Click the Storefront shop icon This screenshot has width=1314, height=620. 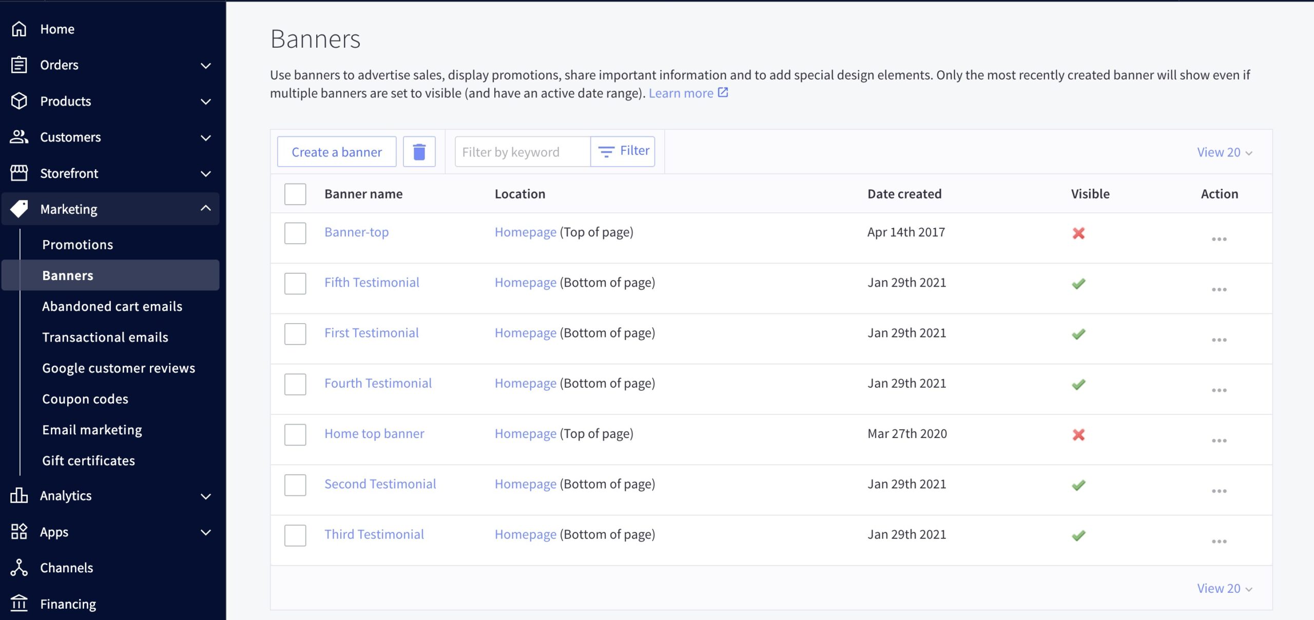[x=19, y=173]
